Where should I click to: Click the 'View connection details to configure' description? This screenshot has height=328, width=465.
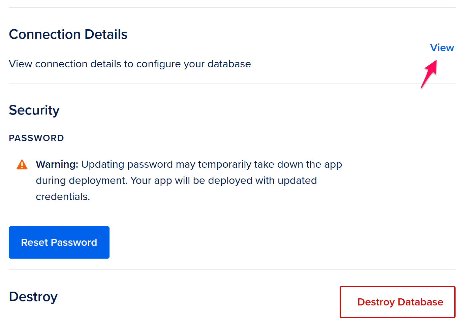[95, 64]
